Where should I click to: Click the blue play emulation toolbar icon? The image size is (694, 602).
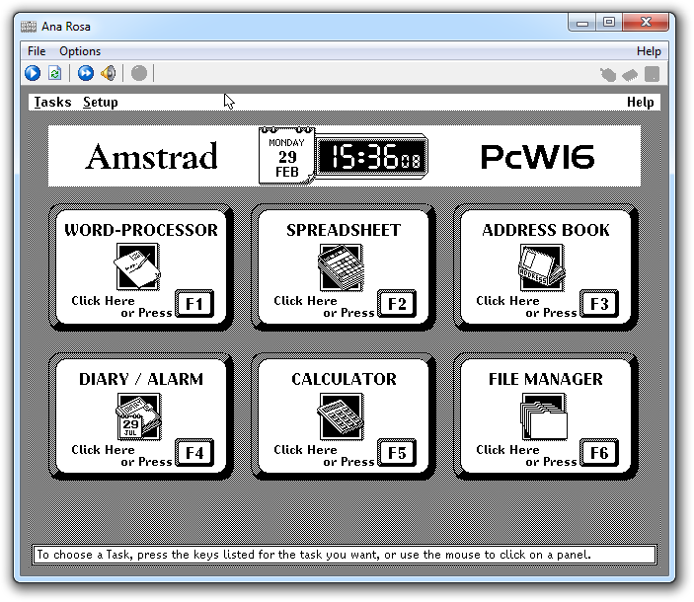(x=33, y=73)
